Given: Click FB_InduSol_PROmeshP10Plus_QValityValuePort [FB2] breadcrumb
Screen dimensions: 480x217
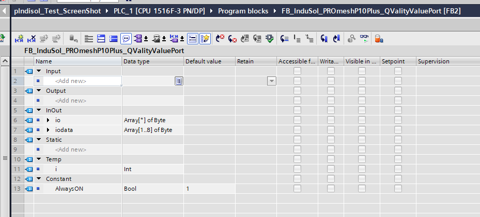Looking at the screenshot, I should [x=371, y=11].
